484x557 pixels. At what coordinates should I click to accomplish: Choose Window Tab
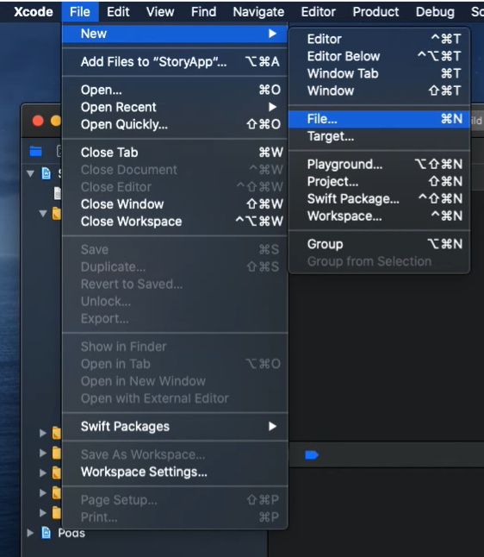[380, 73]
